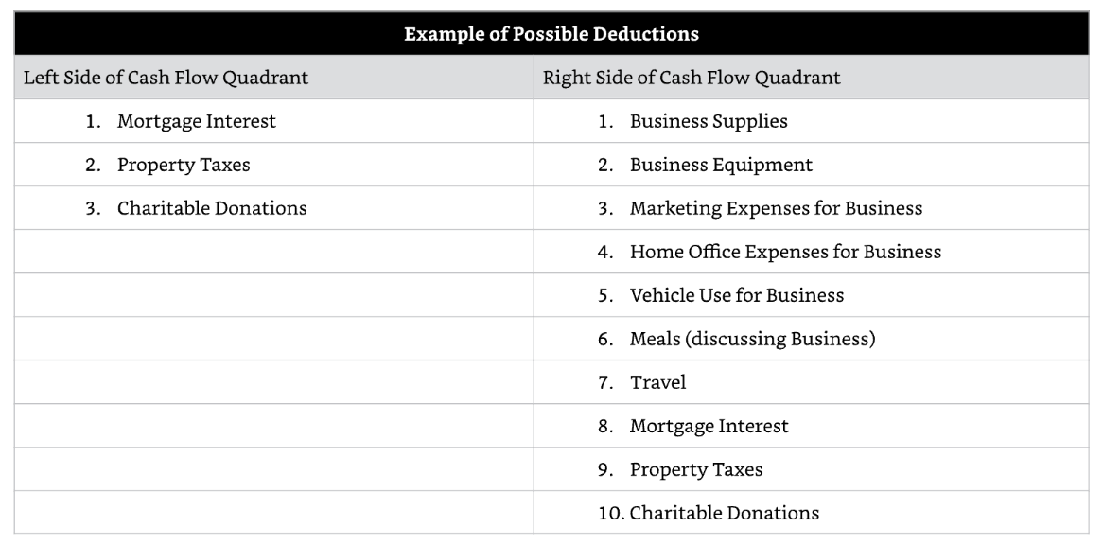Click the "Meals (discussing Business)" entry

coord(753,339)
